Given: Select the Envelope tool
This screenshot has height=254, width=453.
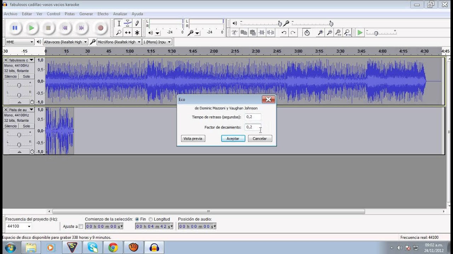Looking at the screenshot, I should (128, 24).
